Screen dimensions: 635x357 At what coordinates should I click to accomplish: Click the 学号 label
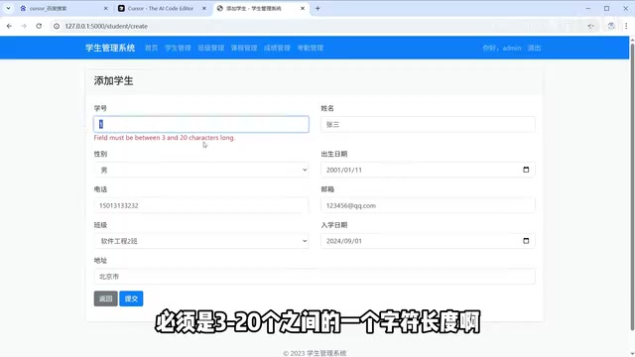(100, 108)
